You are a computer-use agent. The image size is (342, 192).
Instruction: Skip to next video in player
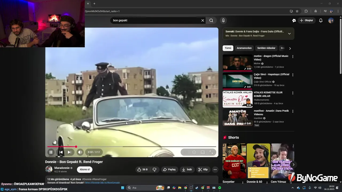point(69,152)
